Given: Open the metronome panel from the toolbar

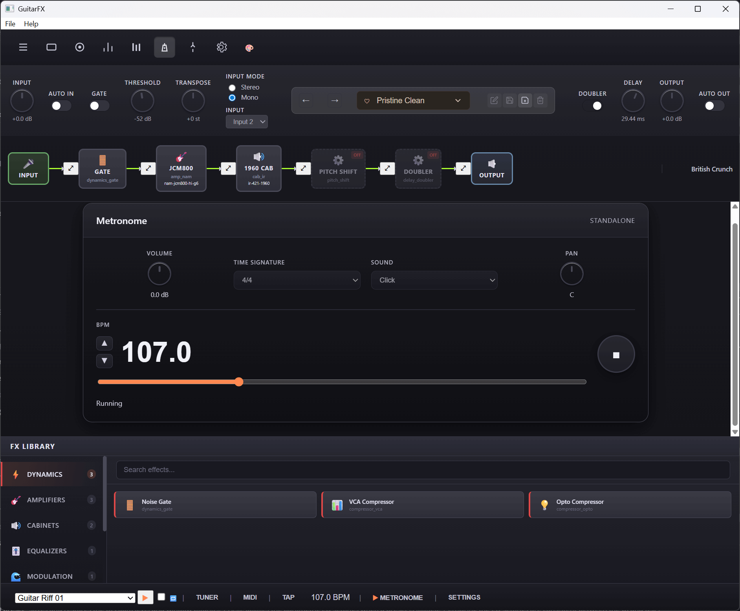Looking at the screenshot, I should [x=164, y=47].
